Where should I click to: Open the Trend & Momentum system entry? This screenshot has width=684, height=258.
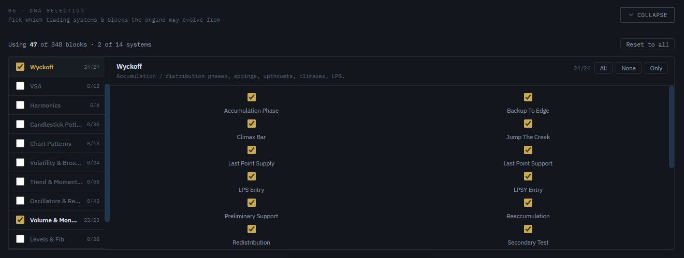[x=56, y=181]
